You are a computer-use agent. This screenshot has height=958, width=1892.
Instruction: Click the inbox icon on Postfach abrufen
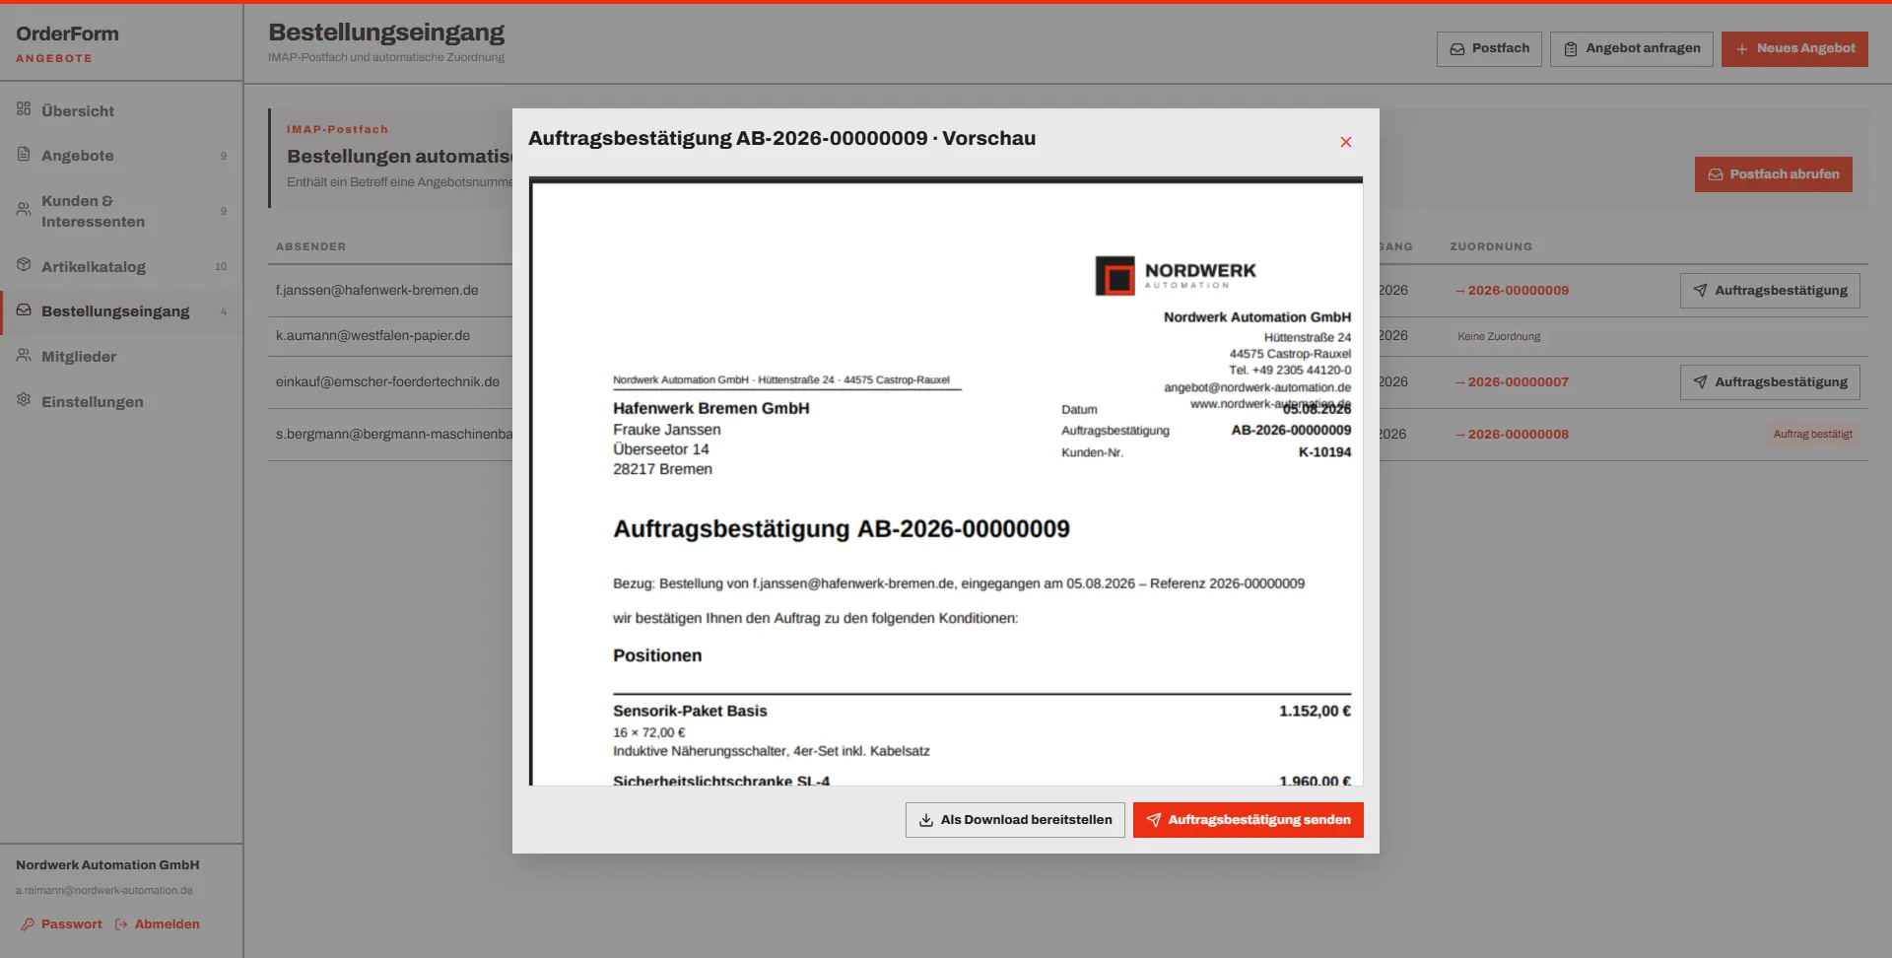coord(1716,174)
